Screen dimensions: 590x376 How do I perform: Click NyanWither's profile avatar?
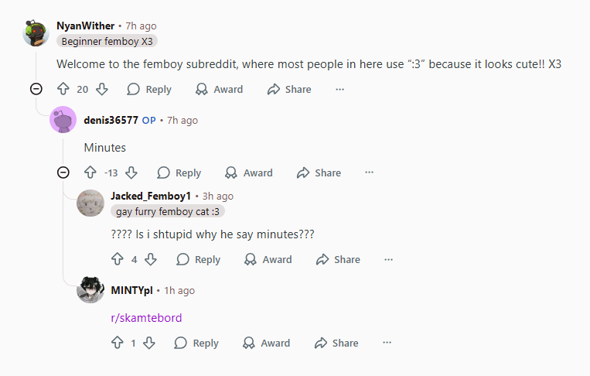point(36,33)
